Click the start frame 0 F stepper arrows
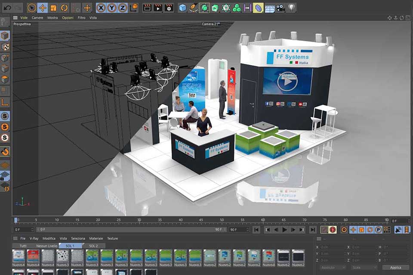The width and height of the screenshot is (413, 275). point(32,230)
